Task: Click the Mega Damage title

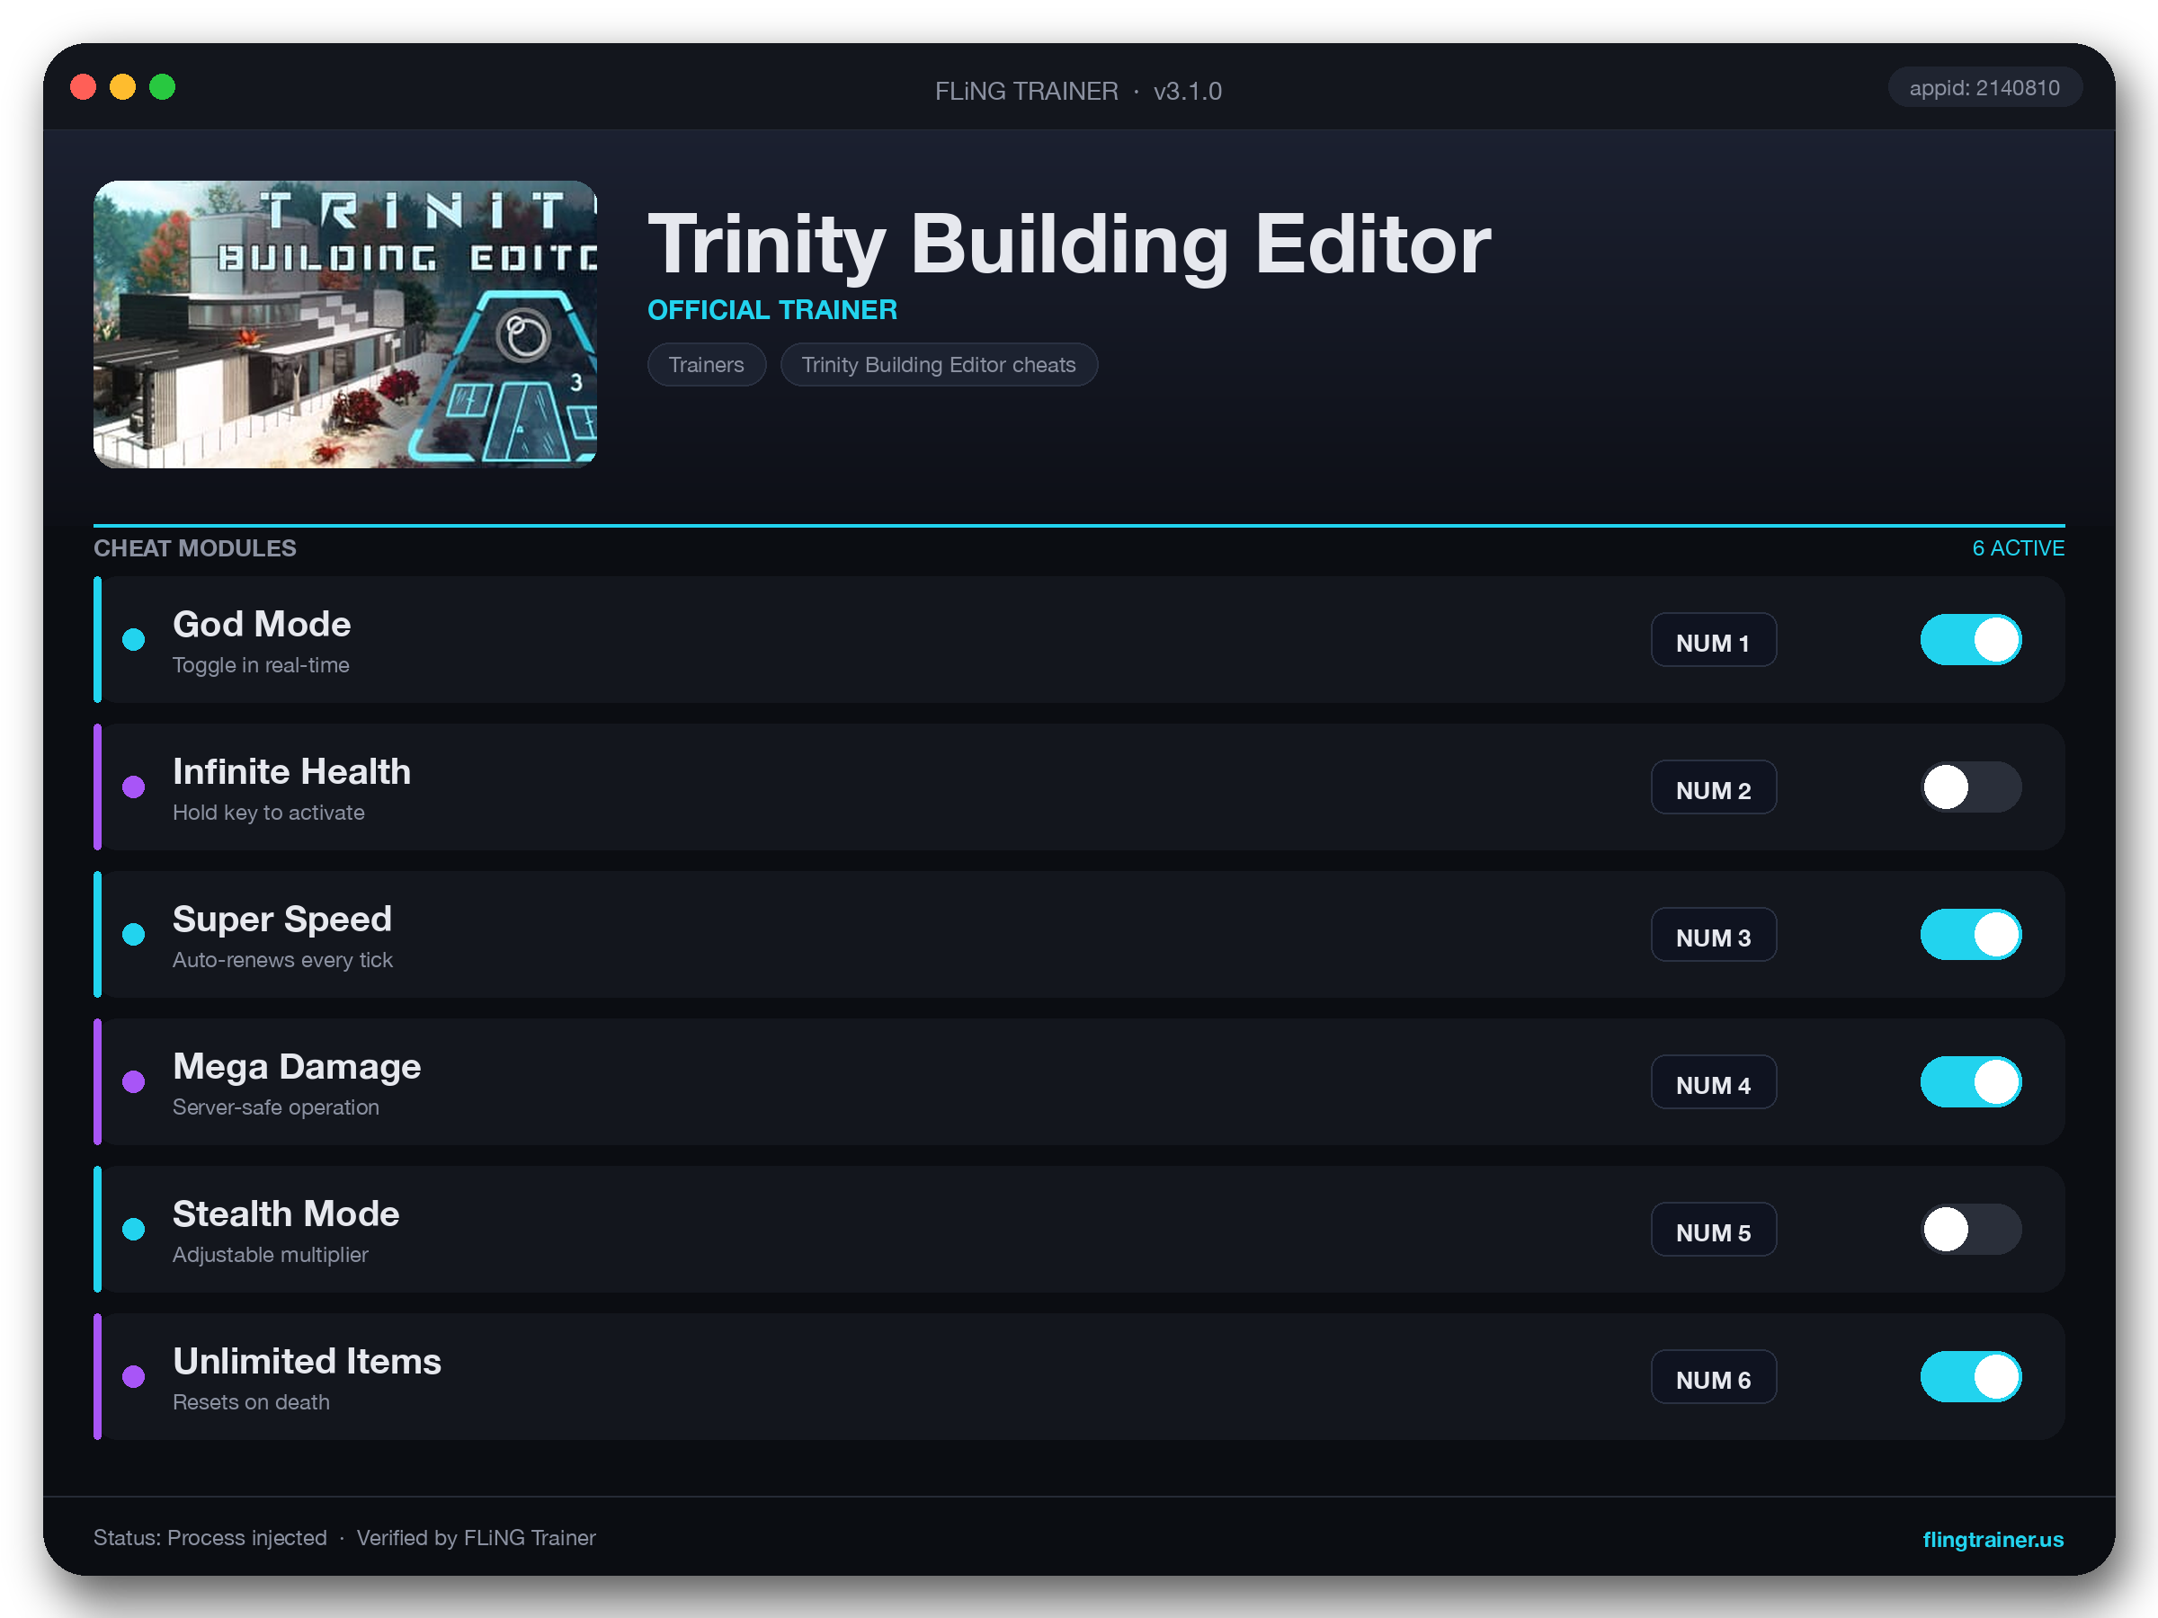Action: [x=297, y=1066]
